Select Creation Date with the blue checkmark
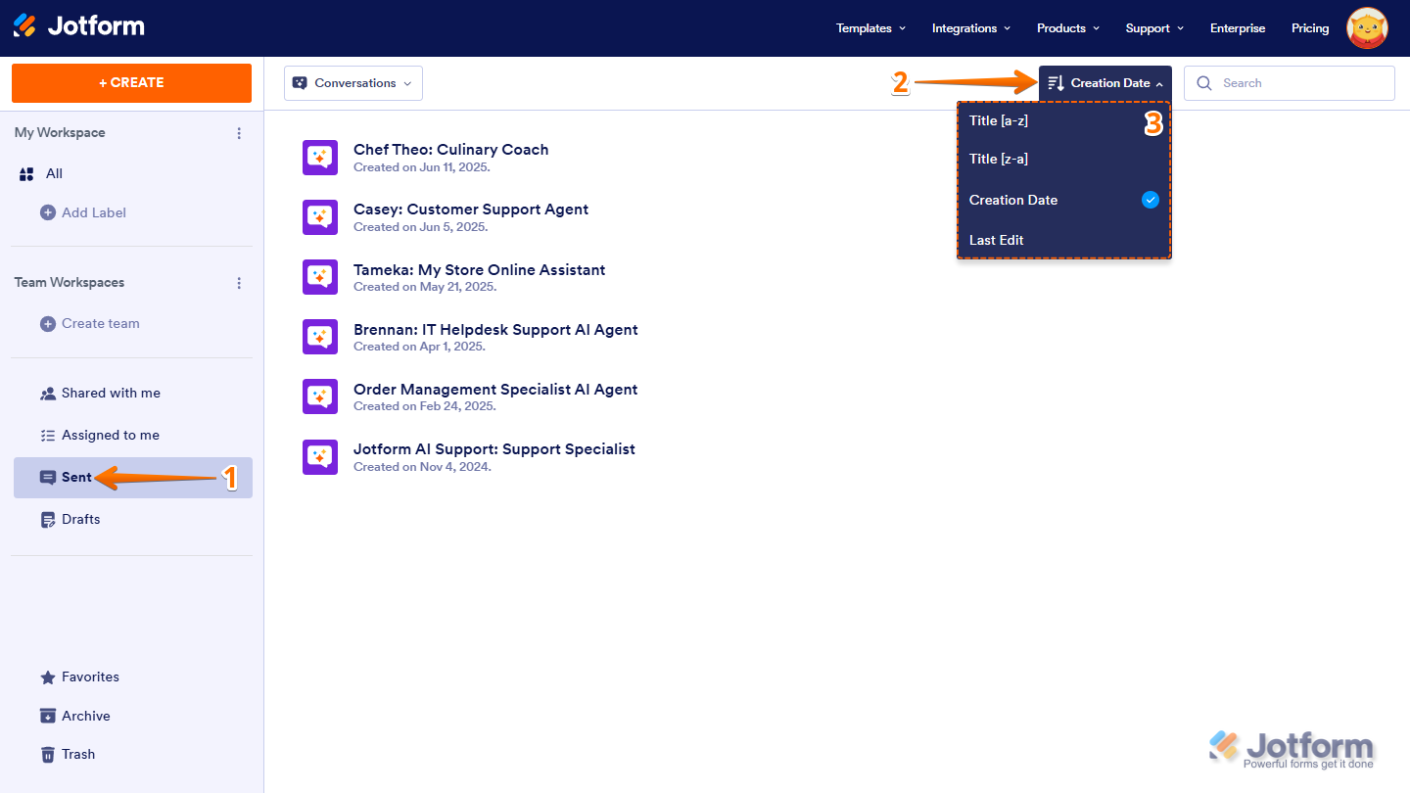The width and height of the screenshot is (1410, 793). click(x=1013, y=200)
